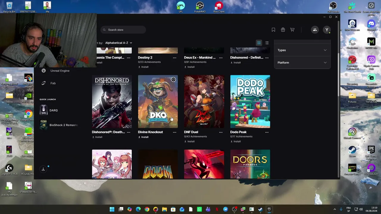Screen dimensions: 381x214
Task: Select the GOG GALAXY desktop shortcut
Action: pos(371,169)
